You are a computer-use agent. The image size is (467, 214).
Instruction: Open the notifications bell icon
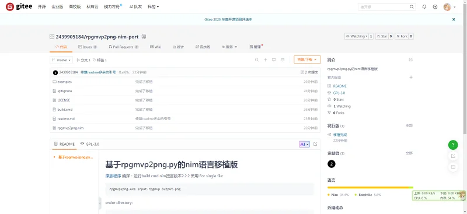424,7
